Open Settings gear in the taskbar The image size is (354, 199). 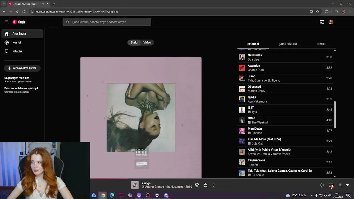tap(157, 195)
